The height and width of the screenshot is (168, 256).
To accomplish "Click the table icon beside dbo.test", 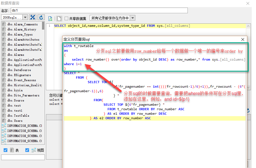I will 4,105.
